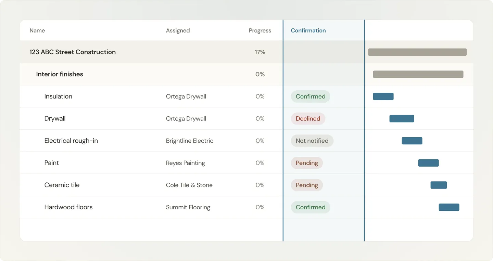Viewport: 493px width, 261px height.
Task: Open the Hardwood floors task
Action: (68, 207)
